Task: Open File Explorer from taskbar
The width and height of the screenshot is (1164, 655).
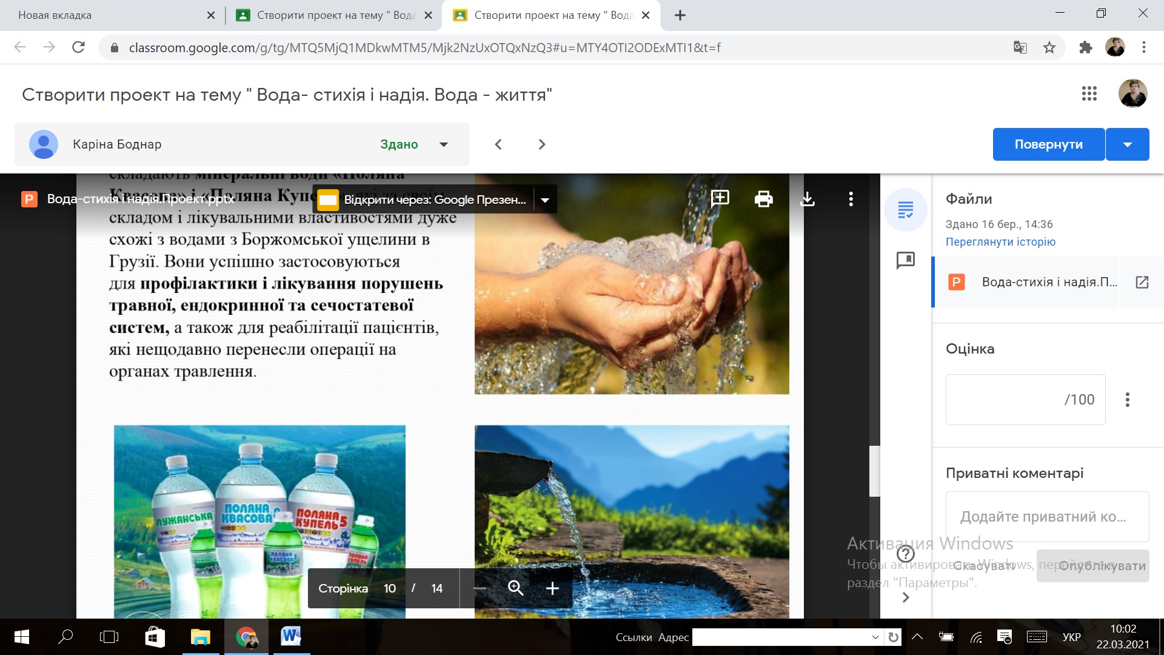Action: click(x=200, y=637)
